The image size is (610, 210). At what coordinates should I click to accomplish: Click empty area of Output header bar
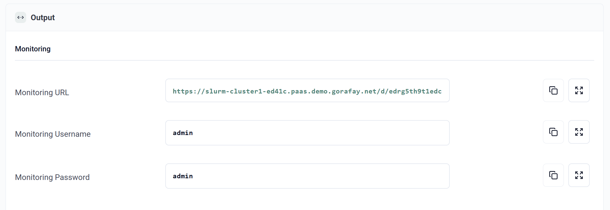coord(310,17)
